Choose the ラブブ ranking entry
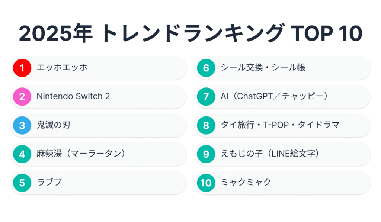The height and width of the screenshot is (222, 381). coord(49,183)
